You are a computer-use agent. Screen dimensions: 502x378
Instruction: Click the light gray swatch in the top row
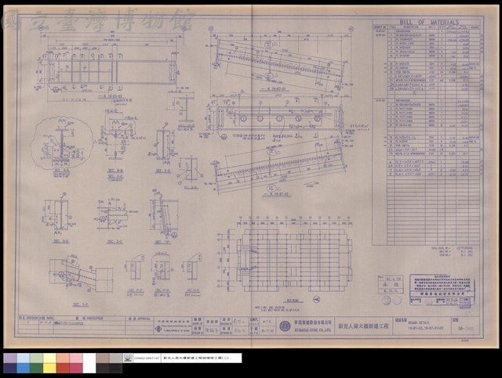tap(115, 358)
